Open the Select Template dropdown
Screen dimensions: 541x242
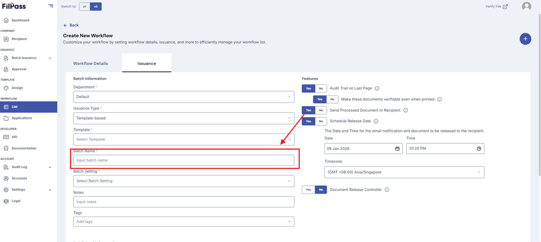184,139
